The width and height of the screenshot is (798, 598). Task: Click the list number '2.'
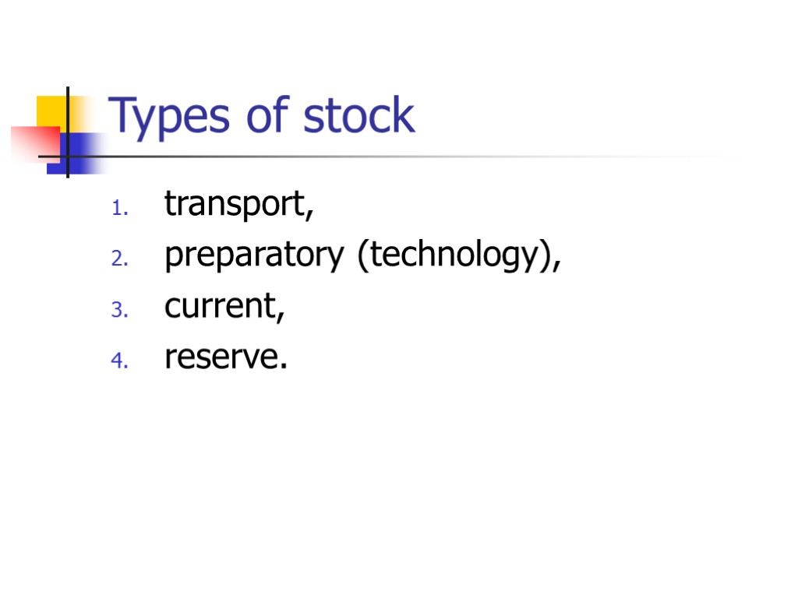coord(118,259)
